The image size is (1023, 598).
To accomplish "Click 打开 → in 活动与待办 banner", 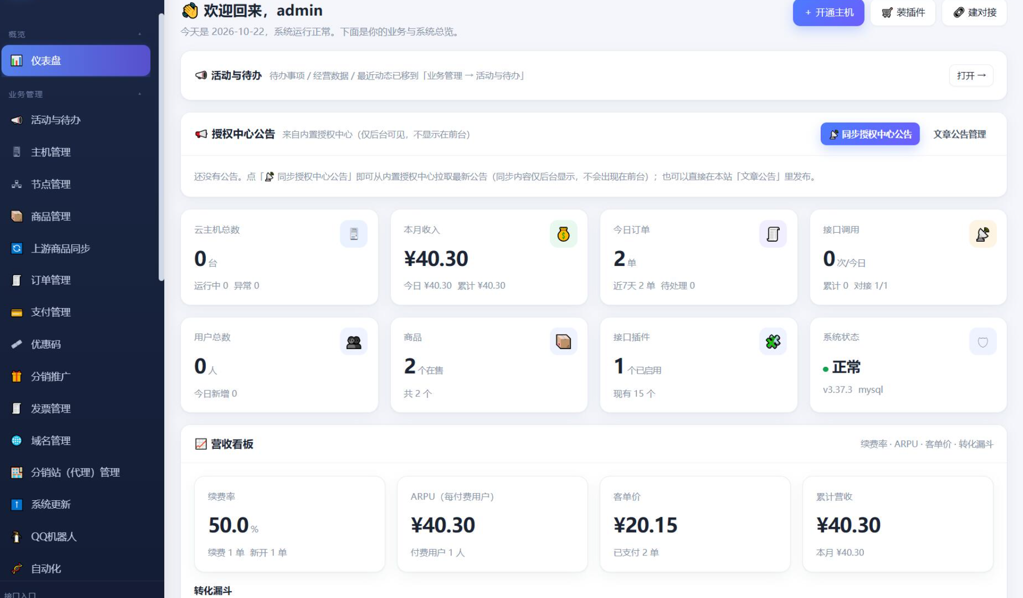I will pos(971,75).
